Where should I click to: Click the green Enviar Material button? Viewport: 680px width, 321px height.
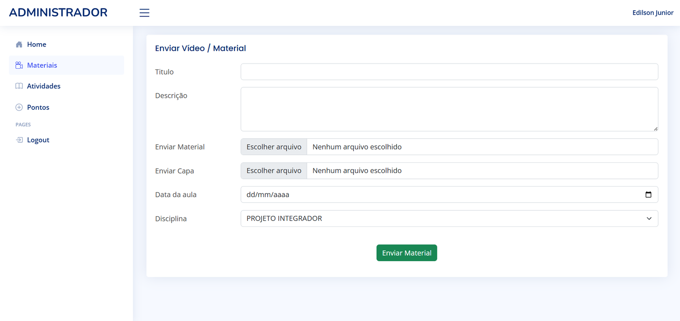tap(407, 253)
